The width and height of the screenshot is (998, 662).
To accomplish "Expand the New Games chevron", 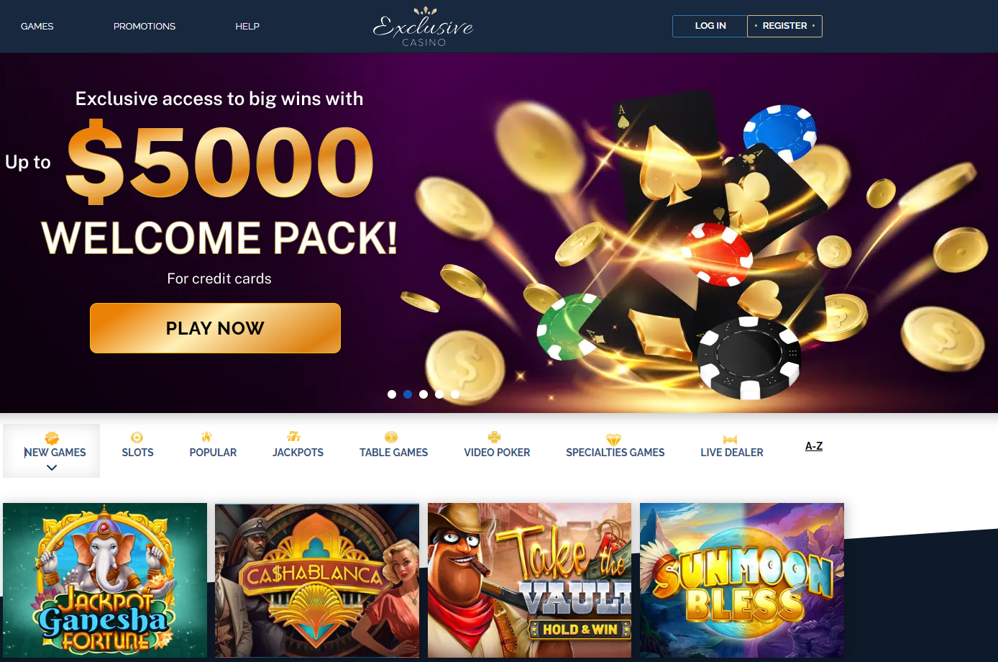I will coord(52,468).
